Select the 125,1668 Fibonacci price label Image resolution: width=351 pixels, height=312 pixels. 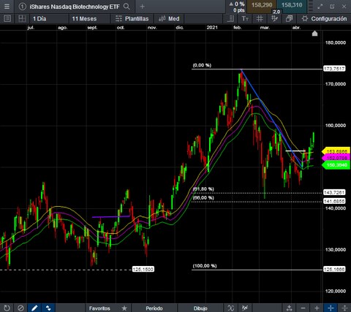pos(334,269)
